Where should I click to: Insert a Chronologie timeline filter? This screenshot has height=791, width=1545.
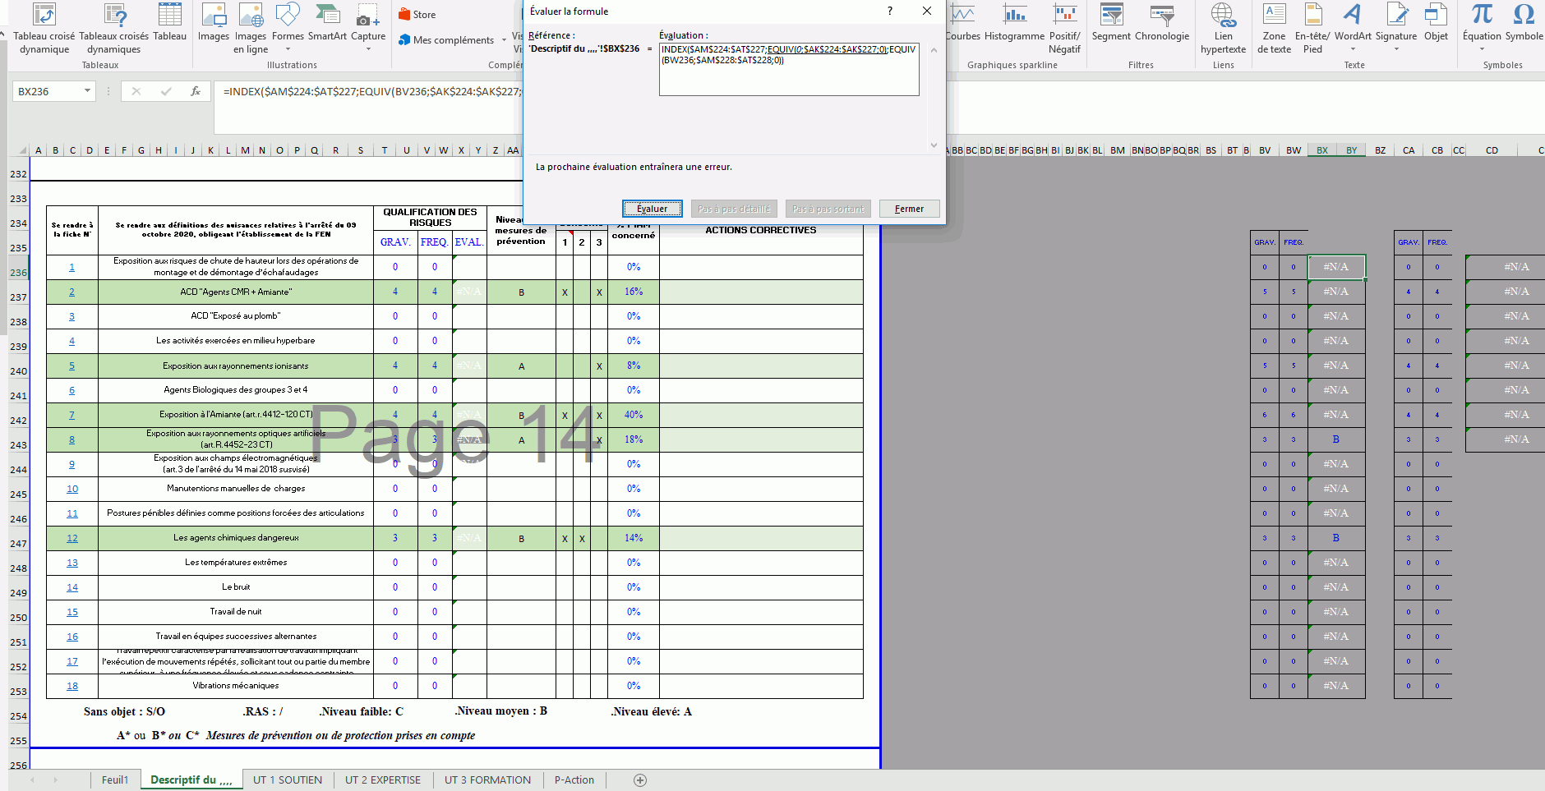click(x=1161, y=23)
